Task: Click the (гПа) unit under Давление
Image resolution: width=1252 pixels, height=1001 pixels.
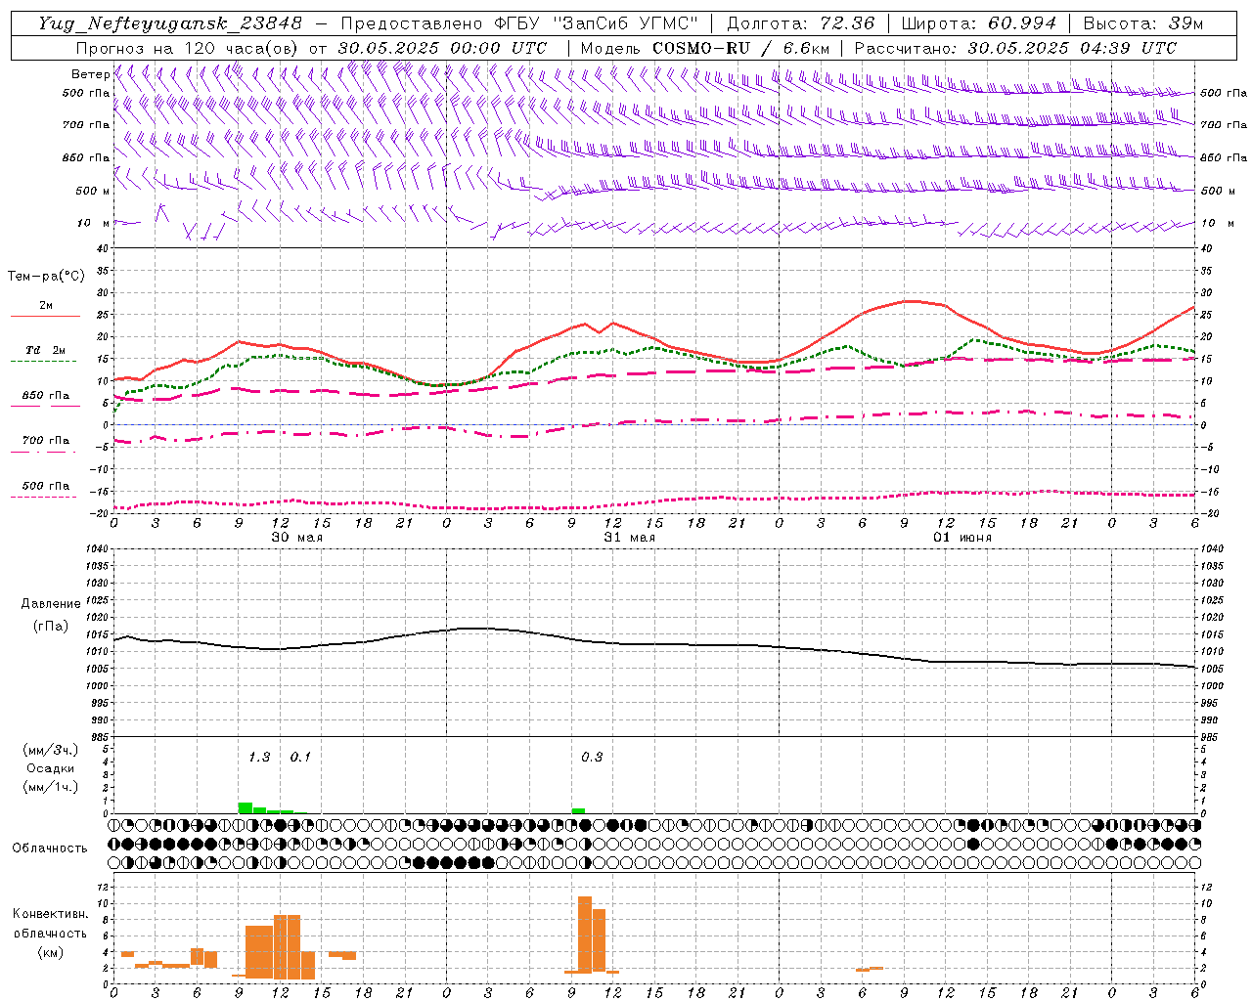Action: point(51,626)
